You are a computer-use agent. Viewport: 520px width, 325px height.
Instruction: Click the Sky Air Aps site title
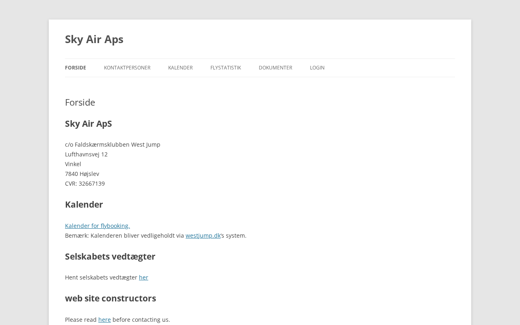(94, 39)
